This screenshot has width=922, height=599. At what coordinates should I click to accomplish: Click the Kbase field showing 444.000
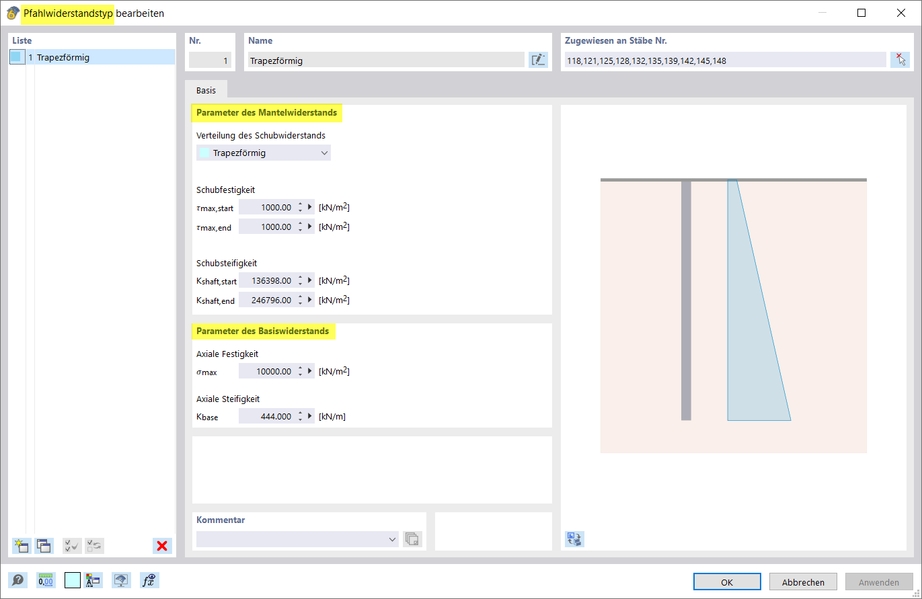[267, 416]
